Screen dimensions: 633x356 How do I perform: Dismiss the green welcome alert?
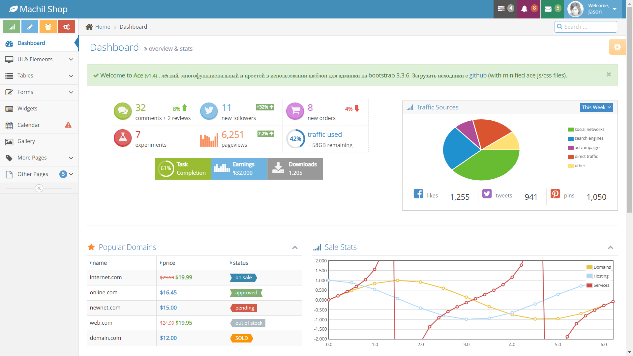coord(609,74)
